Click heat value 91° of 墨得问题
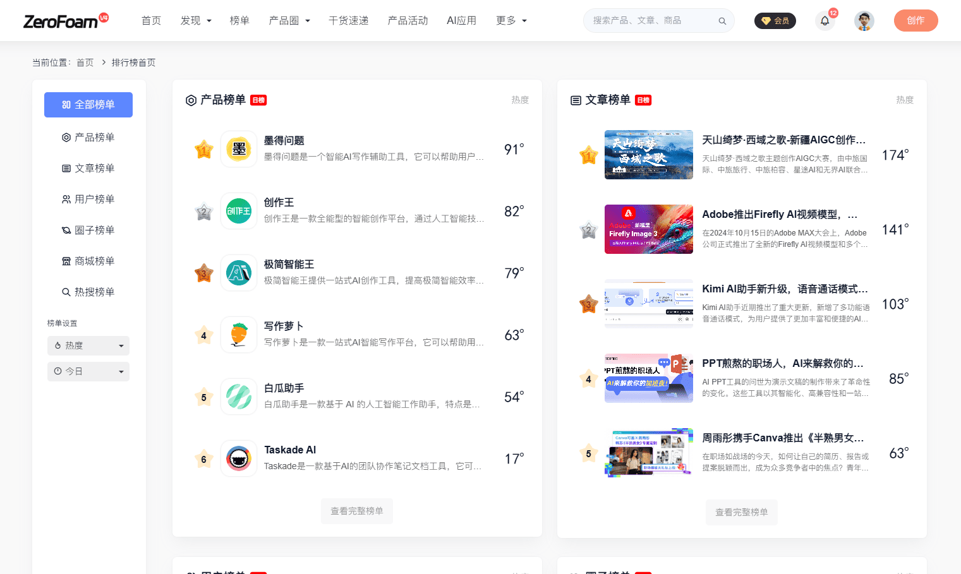Screen dimensions: 961x574 coord(514,150)
